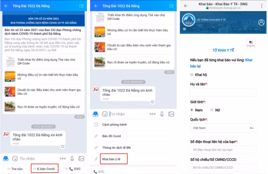Open Bản đồ Covid link in menu

(x=112, y=136)
